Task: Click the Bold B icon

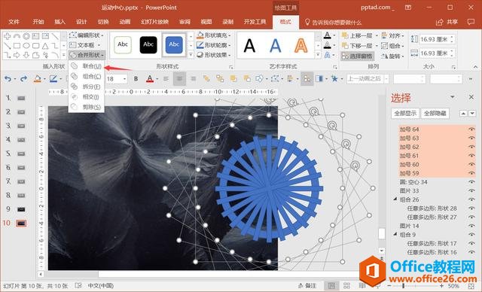Action: point(136,79)
